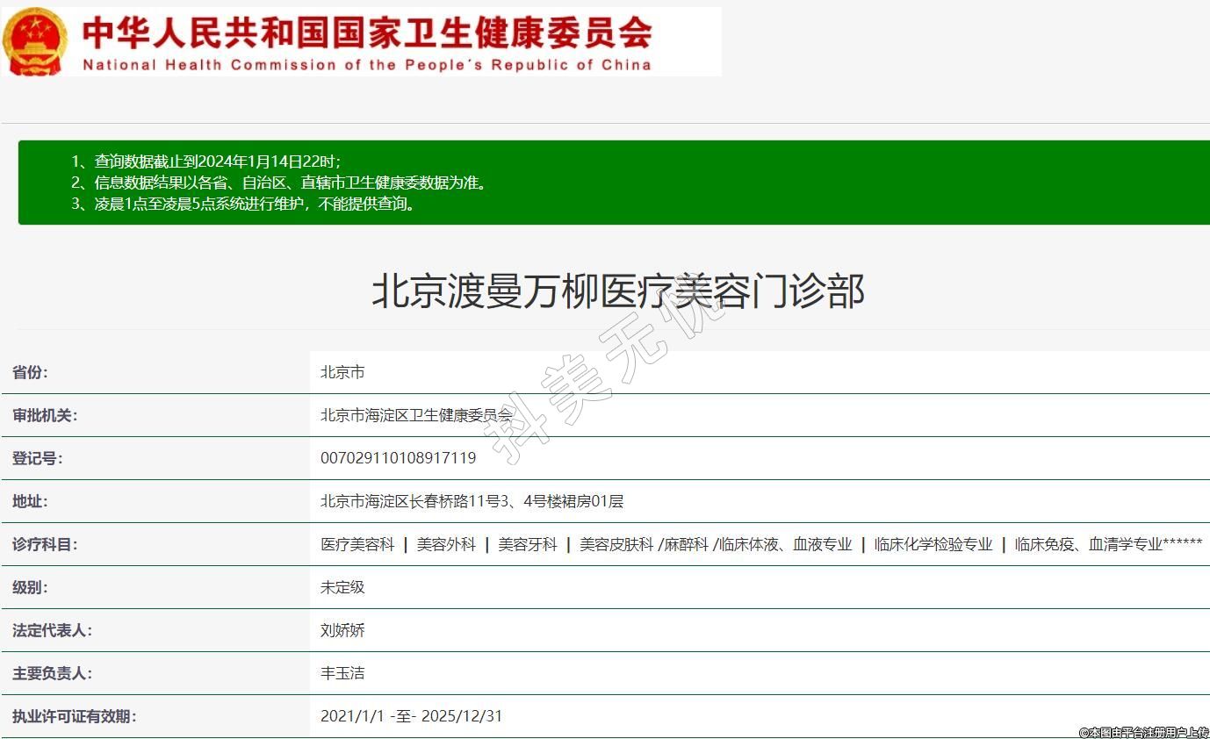Click 美容外科 in the departments row
Image resolution: width=1210 pixels, height=739 pixels.
pos(446,545)
